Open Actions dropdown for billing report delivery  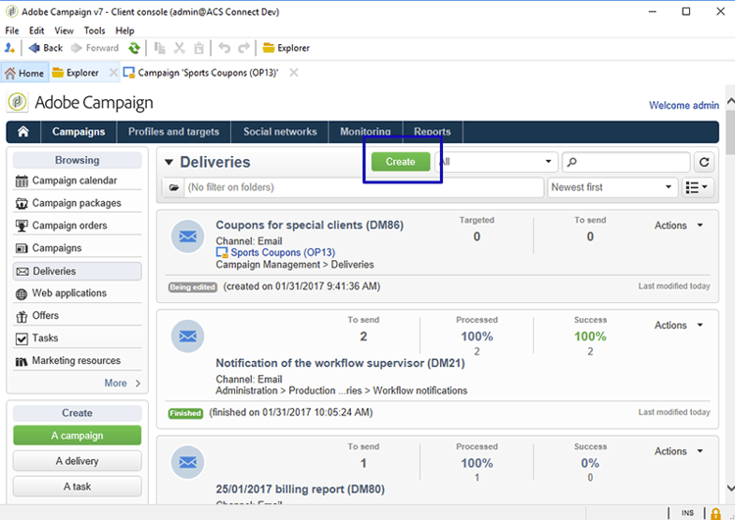678,451
